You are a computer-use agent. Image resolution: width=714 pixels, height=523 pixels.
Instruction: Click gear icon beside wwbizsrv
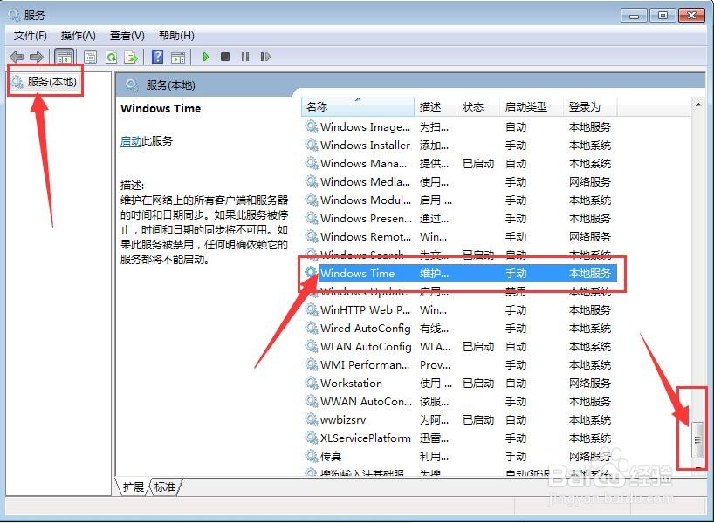(312, 420)
